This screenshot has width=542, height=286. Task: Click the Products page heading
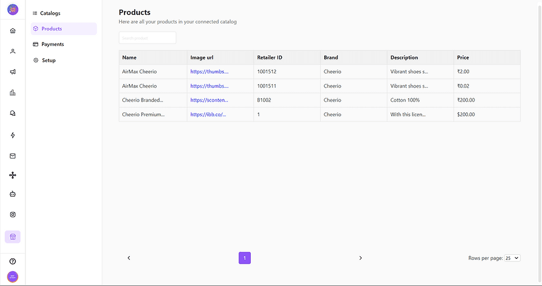click(135, 12)
